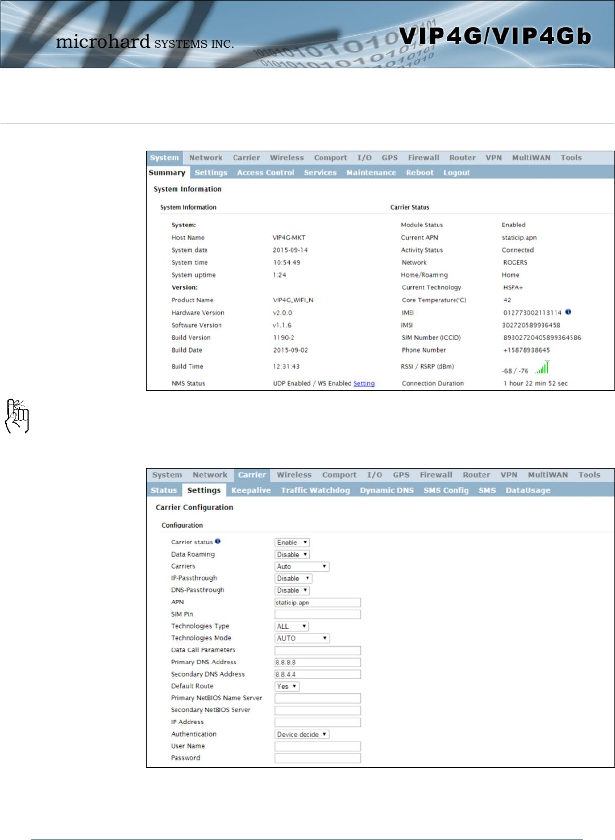615x840 pixels.
Task: Expand the Technologies Mode AUTO dropdown
Action: 302,638
